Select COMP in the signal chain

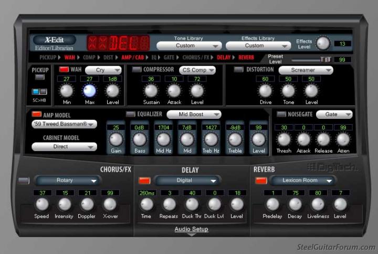click(89, 57)
